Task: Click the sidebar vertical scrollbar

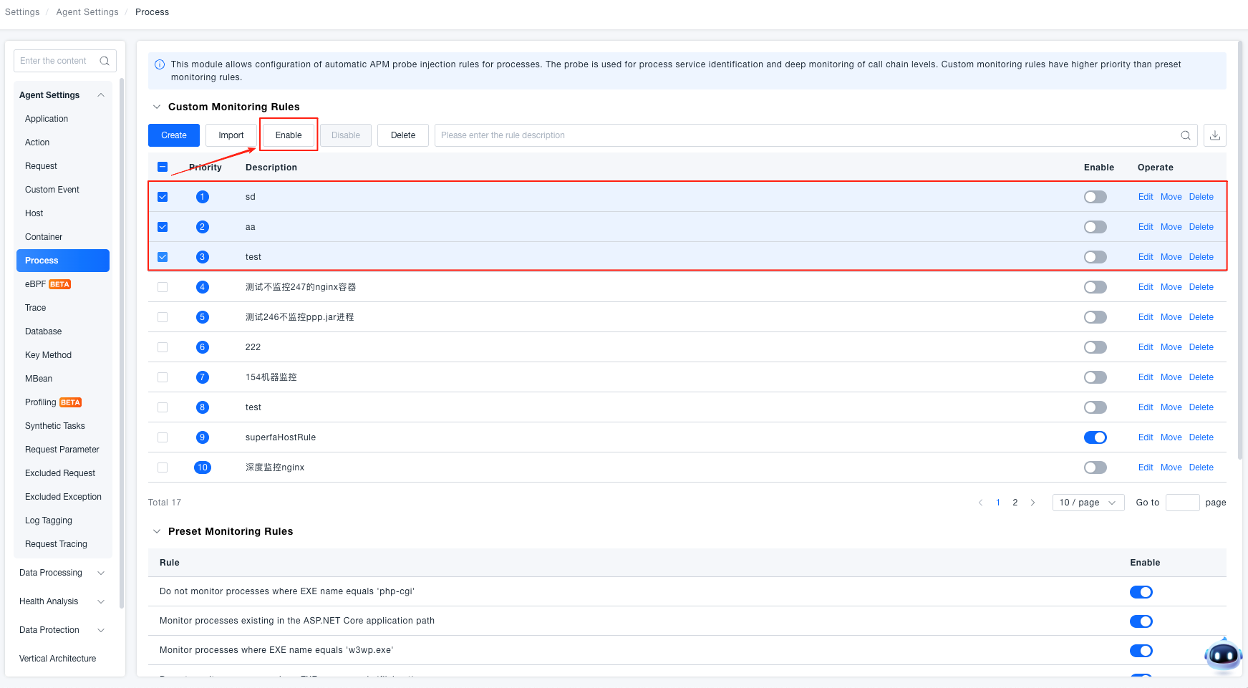Action: [122, 344]
